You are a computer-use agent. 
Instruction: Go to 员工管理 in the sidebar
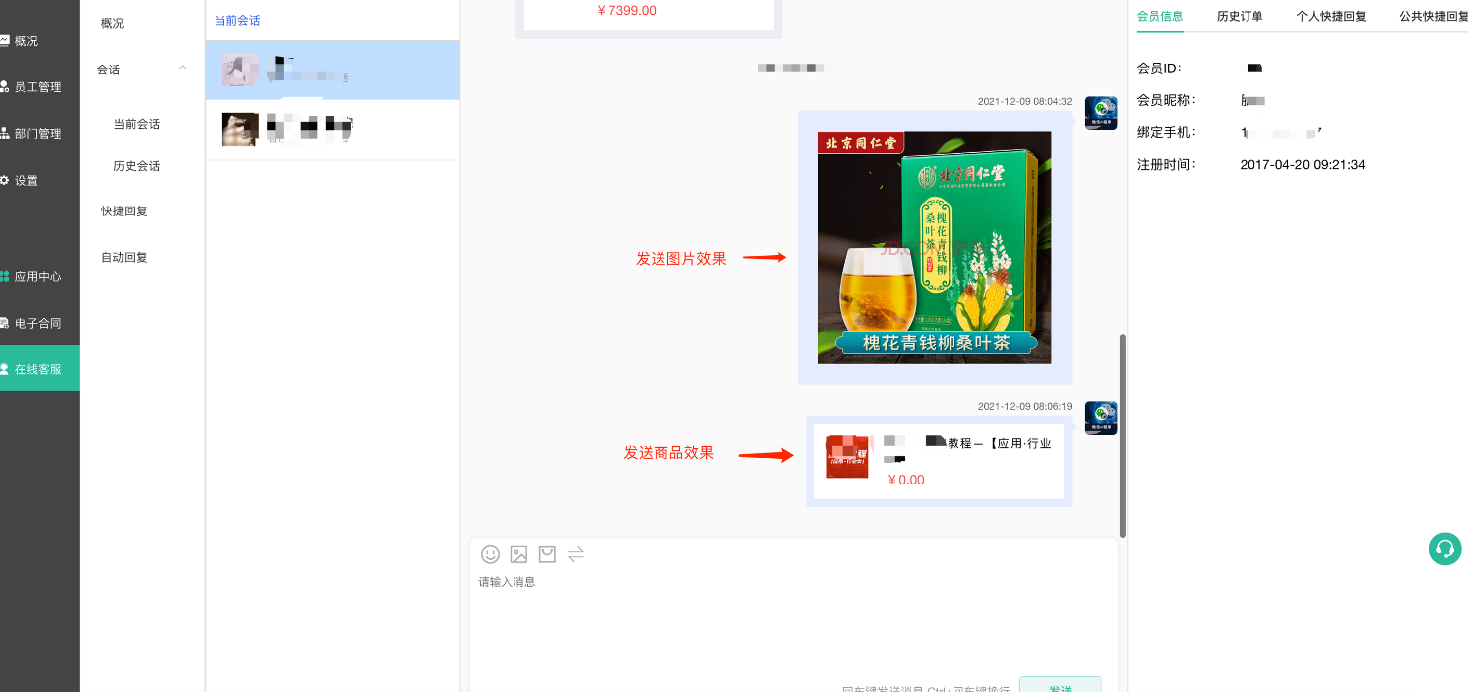coord(38,87)
